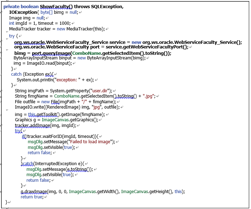Click 'String imgPath = System.getProperty' line
This screenshot has height=209, width=251.
tap(63, 91)
